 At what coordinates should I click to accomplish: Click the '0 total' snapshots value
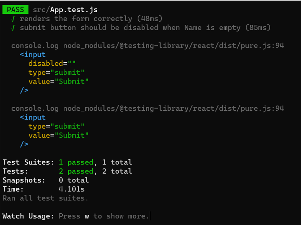coord(74,180)
